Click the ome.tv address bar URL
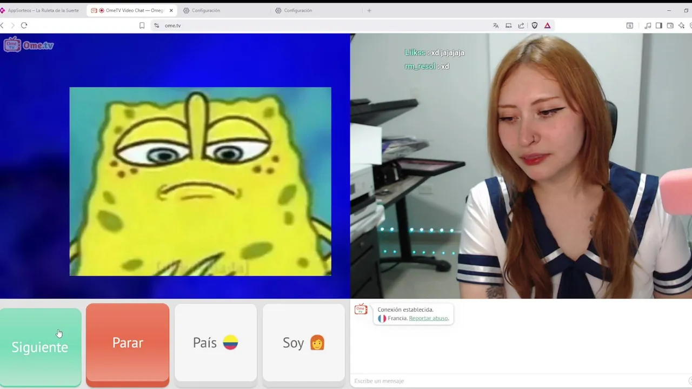 coord(172,25)
